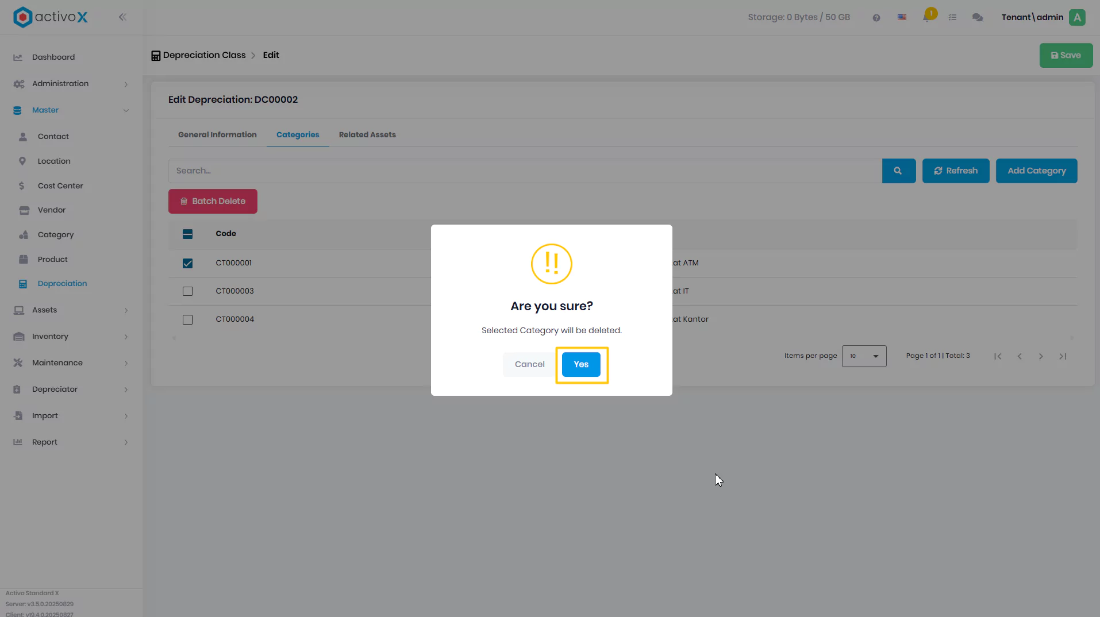Click the CT000004 code cell
Viewport: 1100px width, 617px height.
234,319
